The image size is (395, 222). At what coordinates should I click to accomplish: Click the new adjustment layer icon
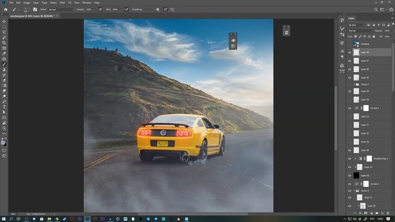pyautogui.click(x=371, y=213)
